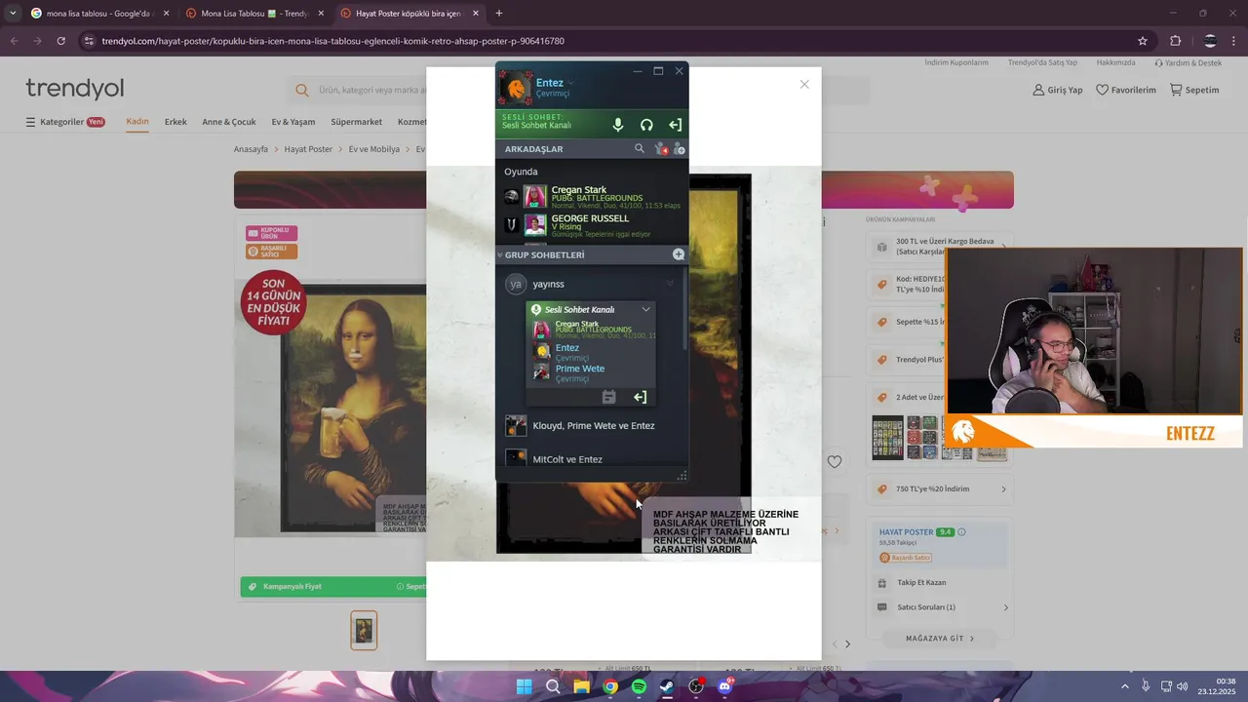Open Spotify from the taskbar
Screen dimensions: 1248x702
pos(639,686)
